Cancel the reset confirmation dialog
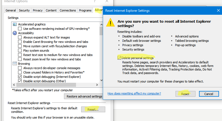Screen dimensions: 222x121 click(209, 94)
